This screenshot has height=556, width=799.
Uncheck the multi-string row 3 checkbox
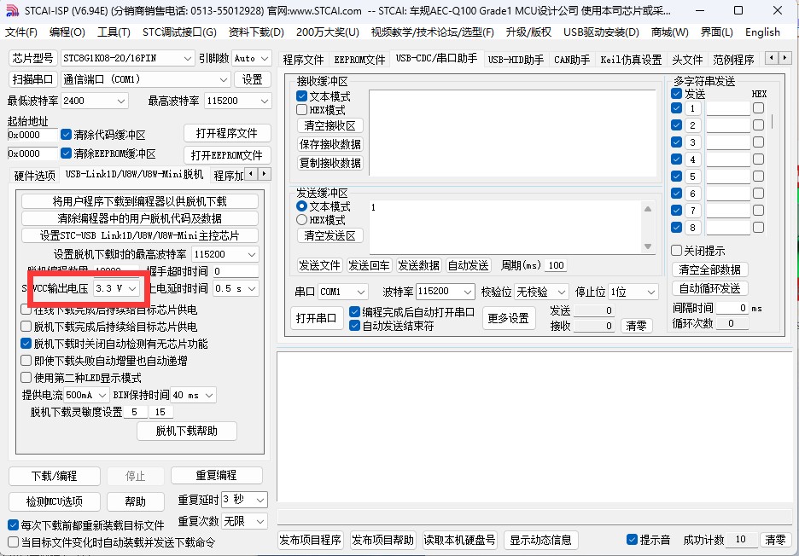click(x=676, y=142)
